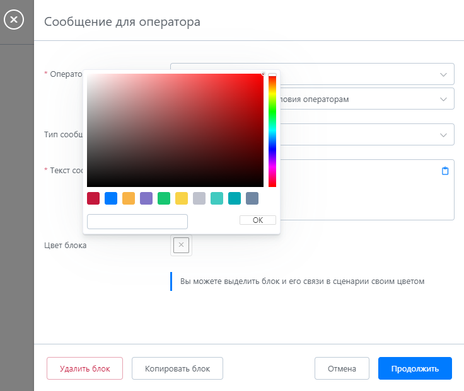The image size is (464, 391).
Task: Clear the block color selection
Action: tap(181, 246)
